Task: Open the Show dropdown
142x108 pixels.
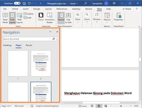Action: 78,18
